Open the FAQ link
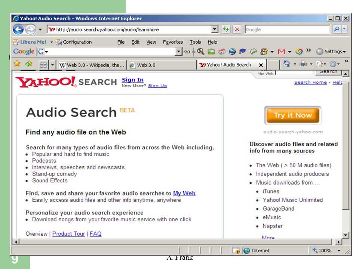This screenshot has width=359, height=269. coord(95,234)
